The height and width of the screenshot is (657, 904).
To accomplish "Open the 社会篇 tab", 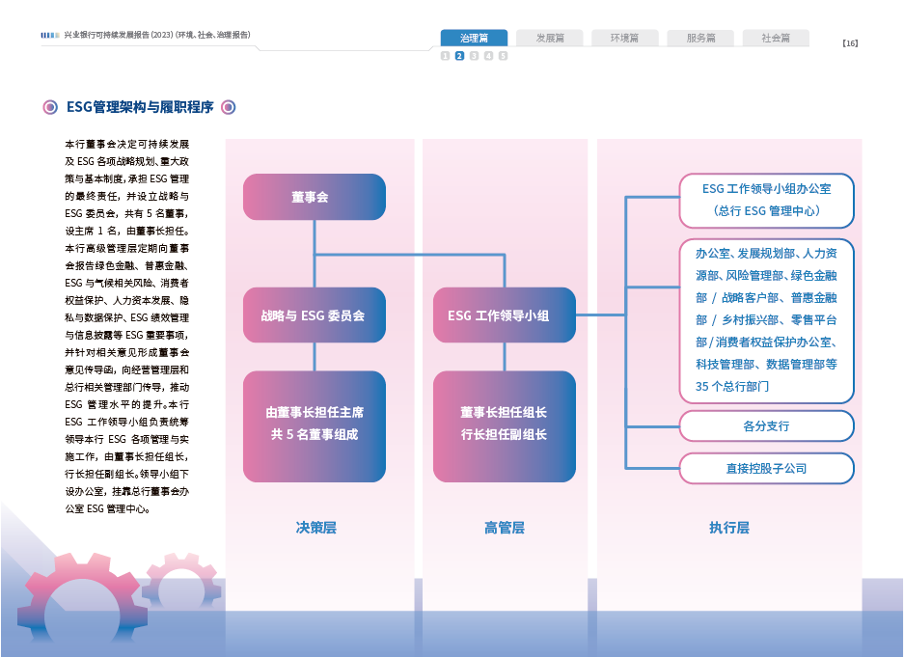I will point(776,39).
